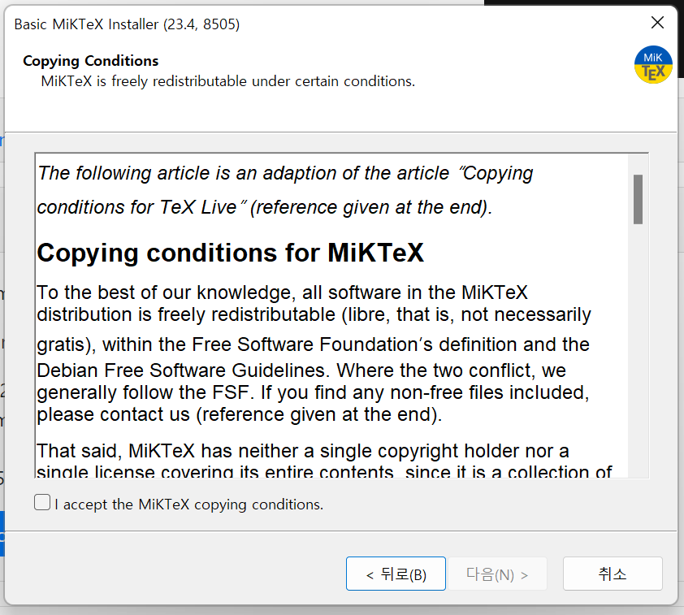Click the line starting "That said, MiKTeX has neither"

pos(303,451)
